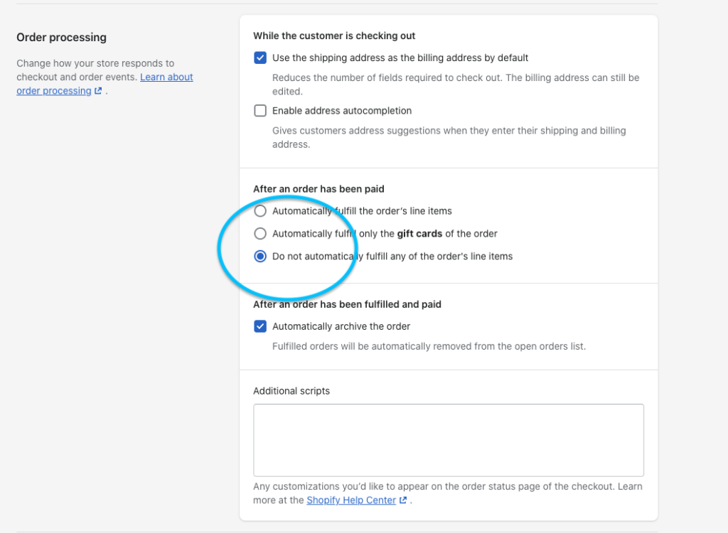Click 'Use the shipping address' label text
Screen dimensions: 728x533
coord(400,58)
